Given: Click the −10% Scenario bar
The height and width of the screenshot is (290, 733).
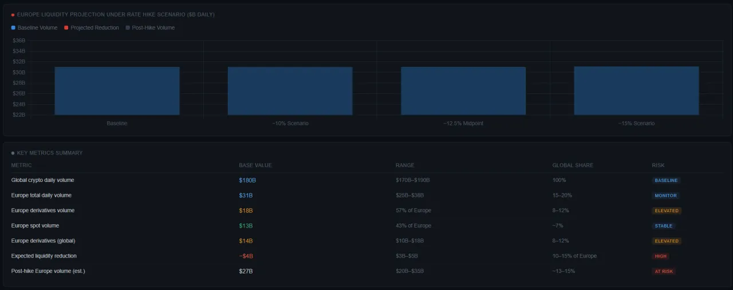Looking at the screenshot, I should (290, 91).
